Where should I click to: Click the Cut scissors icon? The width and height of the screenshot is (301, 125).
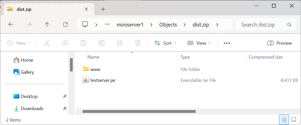(x=47, y=43)
